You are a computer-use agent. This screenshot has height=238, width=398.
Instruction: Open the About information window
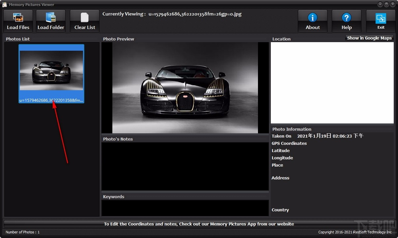tap(312, 21)
